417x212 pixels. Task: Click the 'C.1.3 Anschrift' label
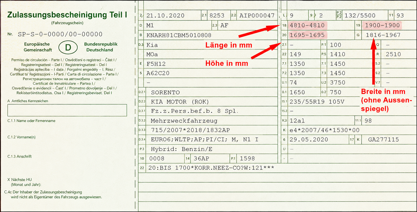click(20, 156)
